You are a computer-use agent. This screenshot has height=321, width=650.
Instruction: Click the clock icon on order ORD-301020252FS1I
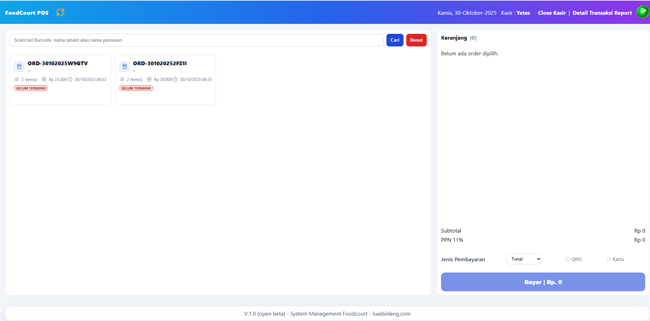pyautogui.click(x=175, y=79)
